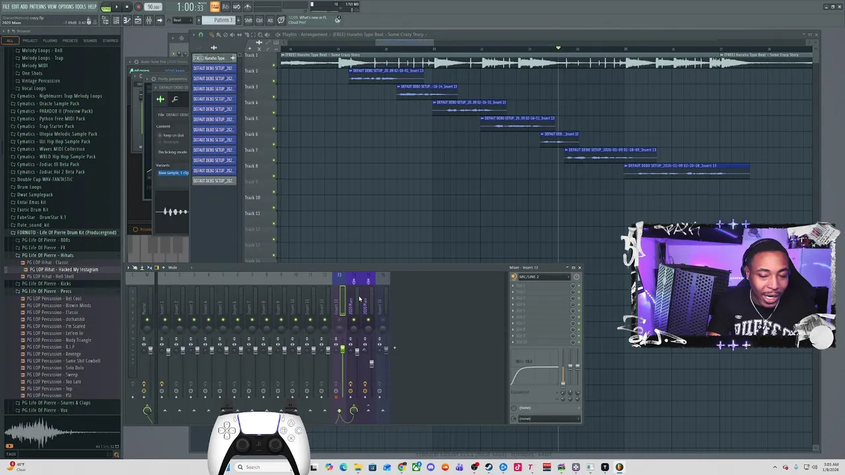The width and height of the screenshot is (845, 475).
Task: Switch browser to the PLUGINS tab
Action: coord(50,40)
